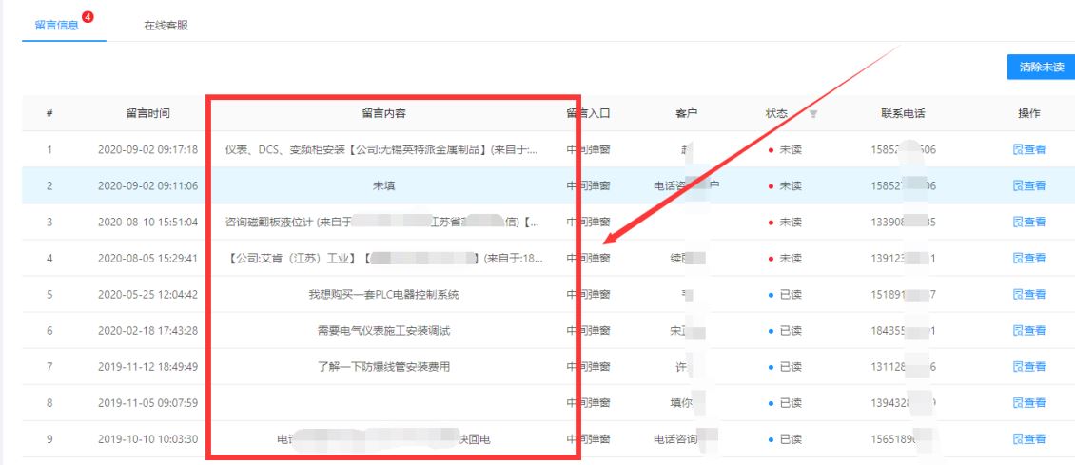Click the 已读 status in row 5
The width and height of the screenshot is (1075, 465).
tap(790, 294)
